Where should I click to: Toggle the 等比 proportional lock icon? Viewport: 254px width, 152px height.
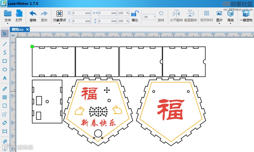pyautogui.click(x=135, y=14)
